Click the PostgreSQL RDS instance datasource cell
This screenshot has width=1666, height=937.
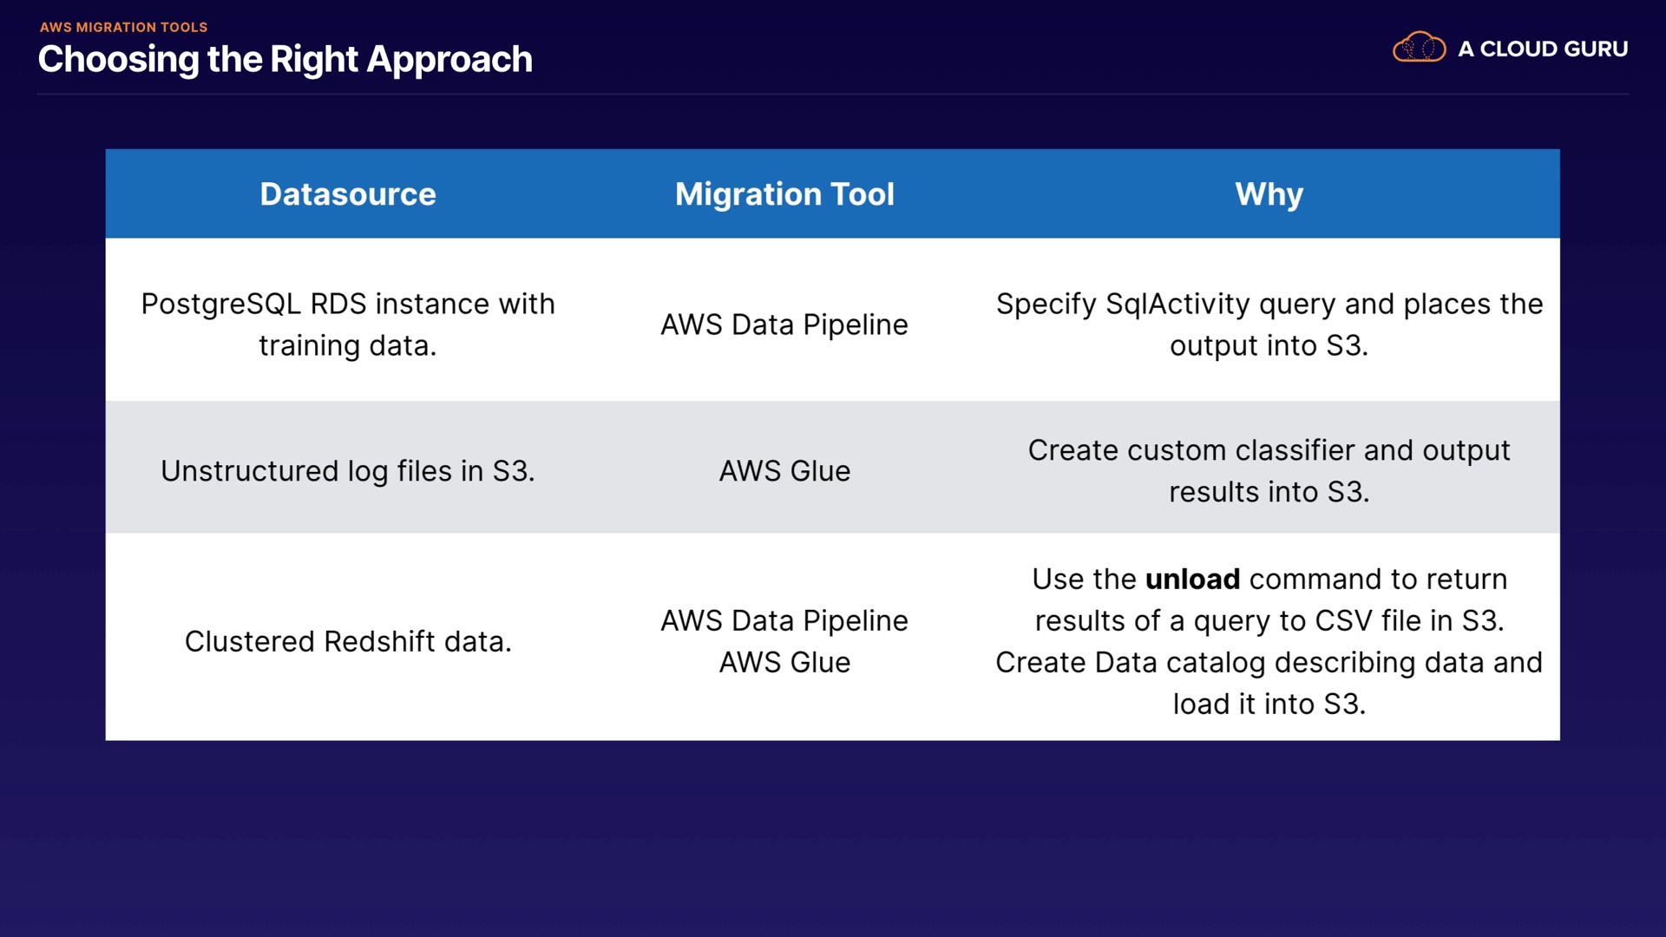[347, 324]
